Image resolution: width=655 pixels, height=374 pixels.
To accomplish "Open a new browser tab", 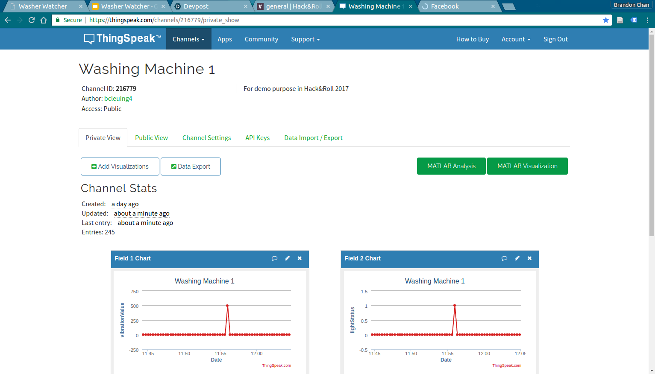I will [x=508, y=6].
